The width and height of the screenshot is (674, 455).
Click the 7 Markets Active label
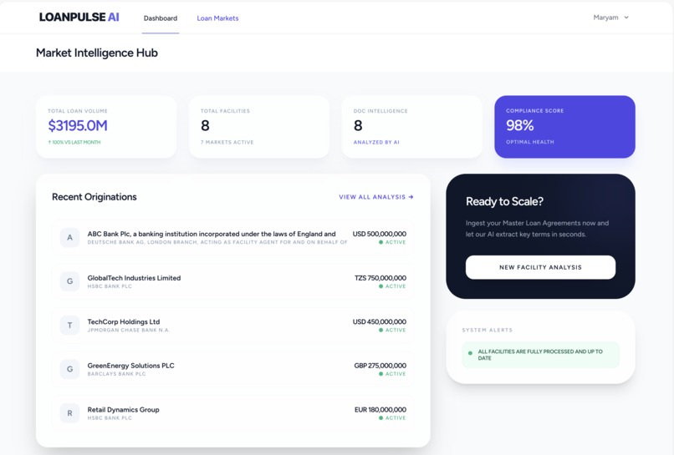coord(227,142)
